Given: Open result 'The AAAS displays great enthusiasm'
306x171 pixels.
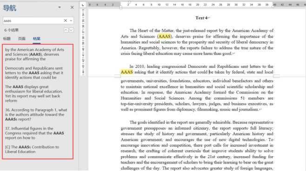Looking at the screenshot, I should pos(38,93).
